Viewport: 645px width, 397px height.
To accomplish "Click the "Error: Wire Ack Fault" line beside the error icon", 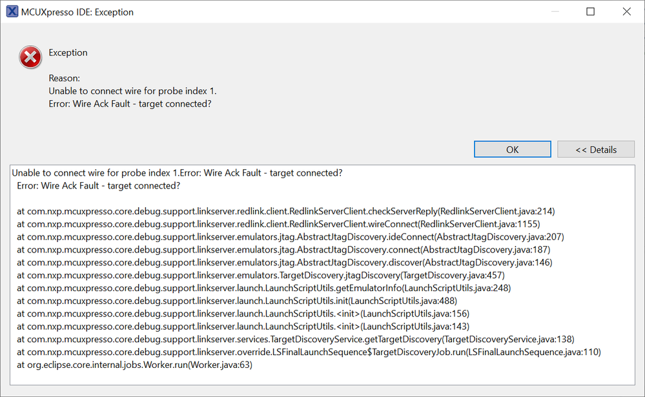I will click(130, 104).
